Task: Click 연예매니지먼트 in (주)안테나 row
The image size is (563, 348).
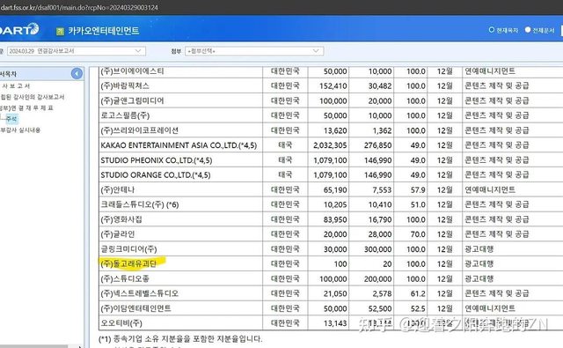Action: (x=490, y=189)
